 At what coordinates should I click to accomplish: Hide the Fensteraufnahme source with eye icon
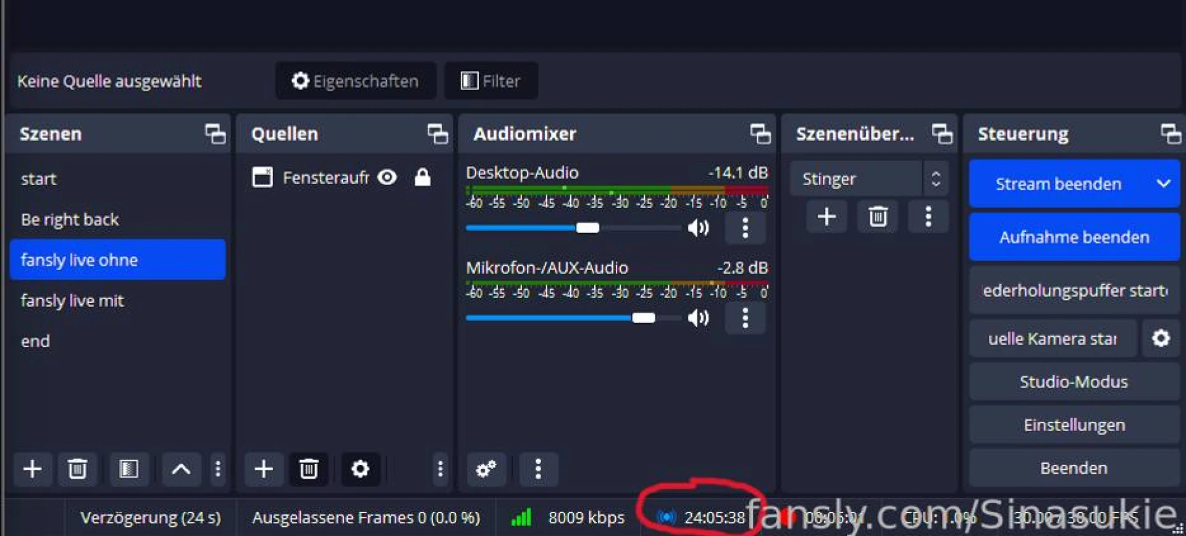387,178
